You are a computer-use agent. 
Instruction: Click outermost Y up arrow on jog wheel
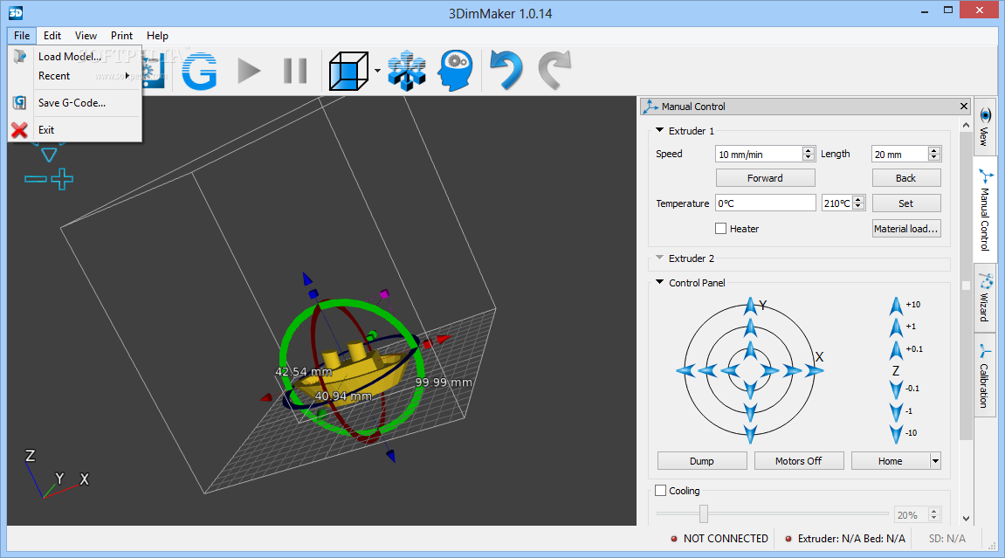coord(751,306)
